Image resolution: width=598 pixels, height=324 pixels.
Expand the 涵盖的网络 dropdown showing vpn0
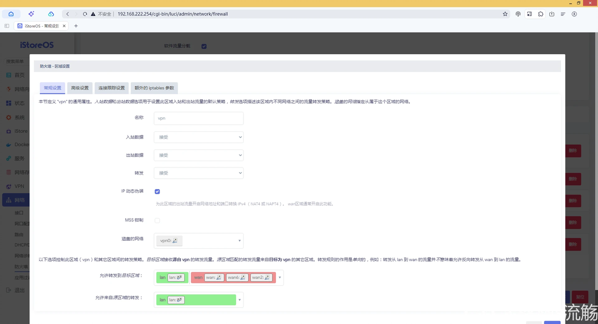198,241
